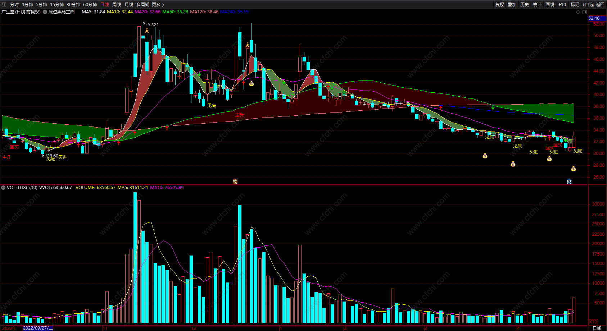Switch to 日线 daily chart

click(104, 5)
